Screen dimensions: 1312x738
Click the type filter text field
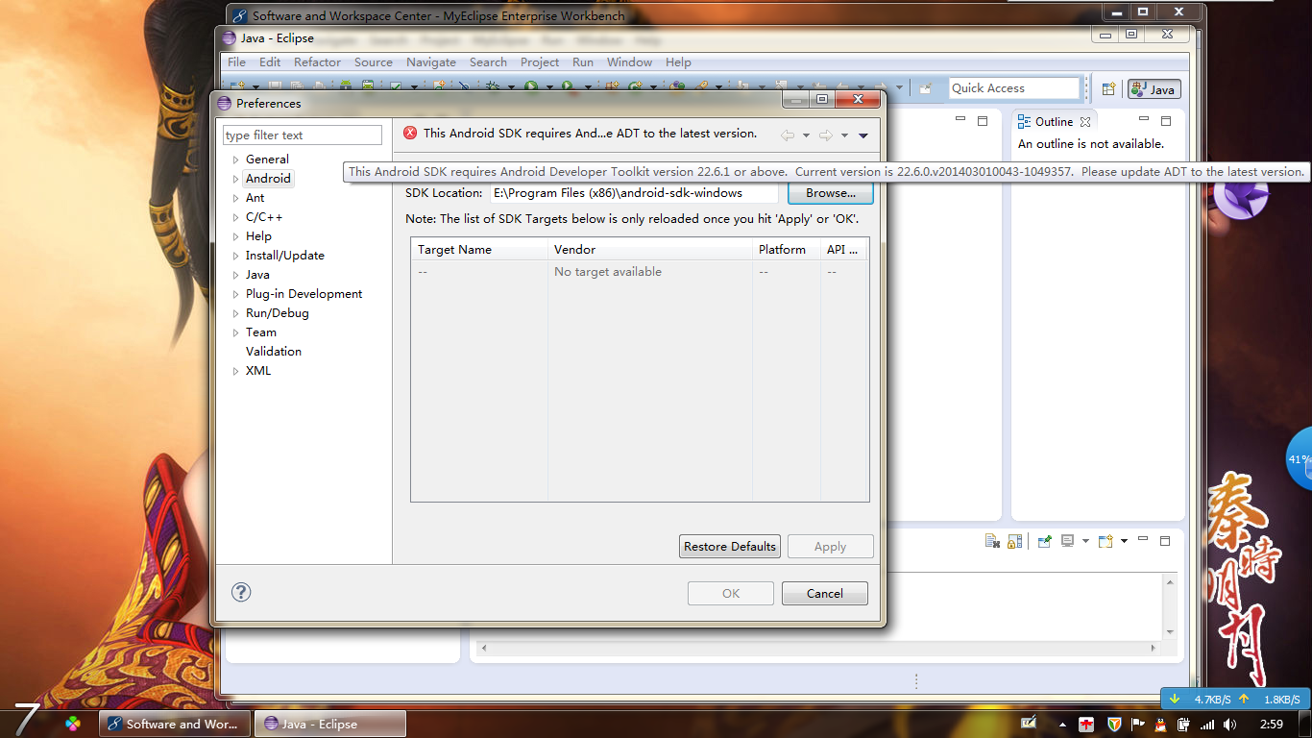click(x=303, y=135)
